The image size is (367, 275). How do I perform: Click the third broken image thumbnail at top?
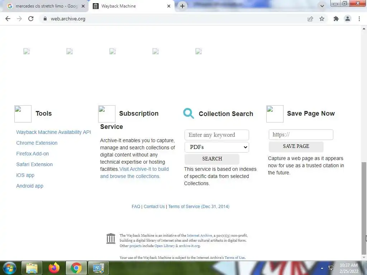point(113,51)
